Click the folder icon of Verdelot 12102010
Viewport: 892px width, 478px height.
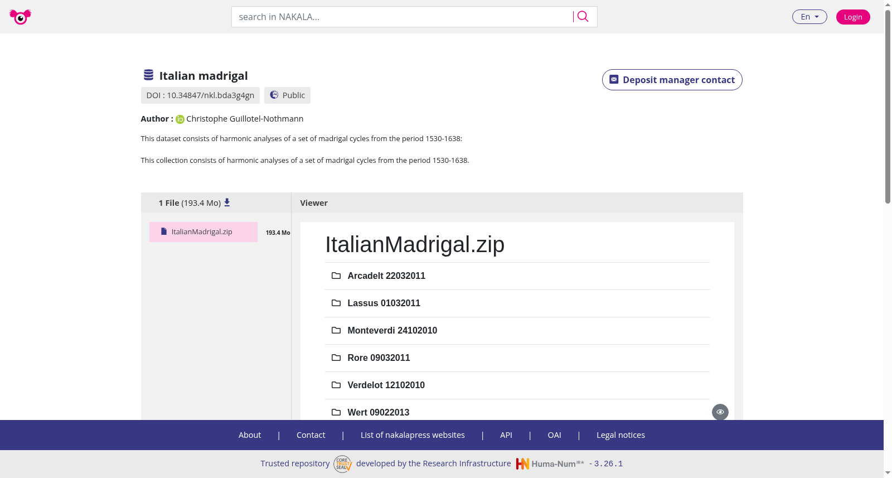point(336,385)
